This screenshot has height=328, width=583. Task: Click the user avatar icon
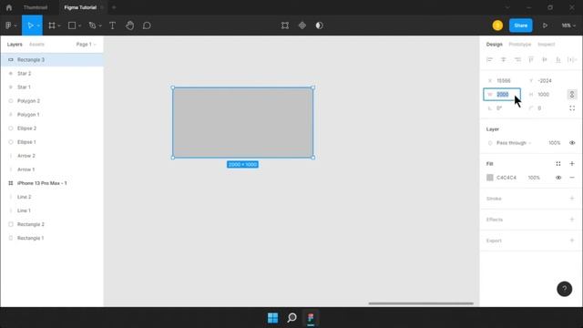[x=497, y=26]
